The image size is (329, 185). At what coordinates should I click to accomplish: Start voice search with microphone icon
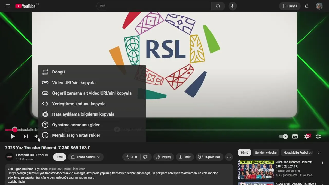click(x=233, y=6)
